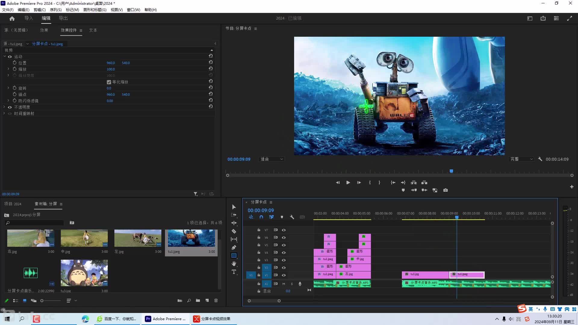Expand the 缩放 scale property
This screenshot has width=578, height=325.
pos(8,69)
